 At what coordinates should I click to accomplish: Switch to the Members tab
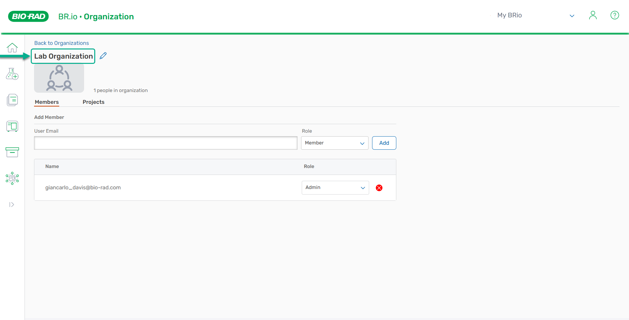47,102
